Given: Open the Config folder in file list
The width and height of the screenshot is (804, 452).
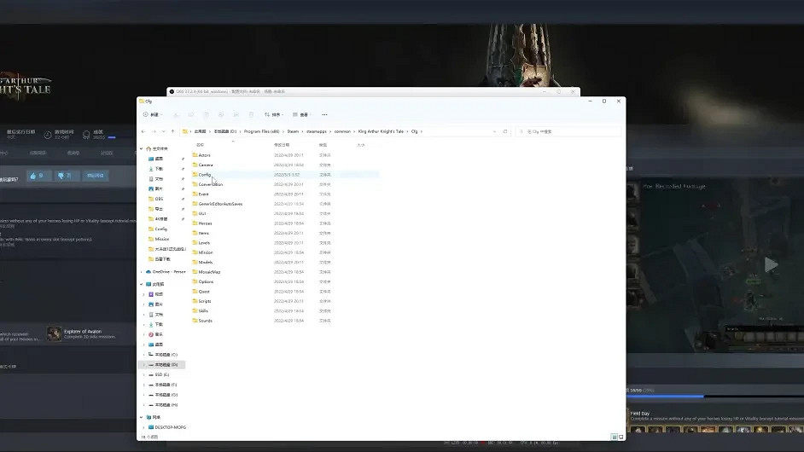Looking at the screenshot, I should (x=204, y=174).
